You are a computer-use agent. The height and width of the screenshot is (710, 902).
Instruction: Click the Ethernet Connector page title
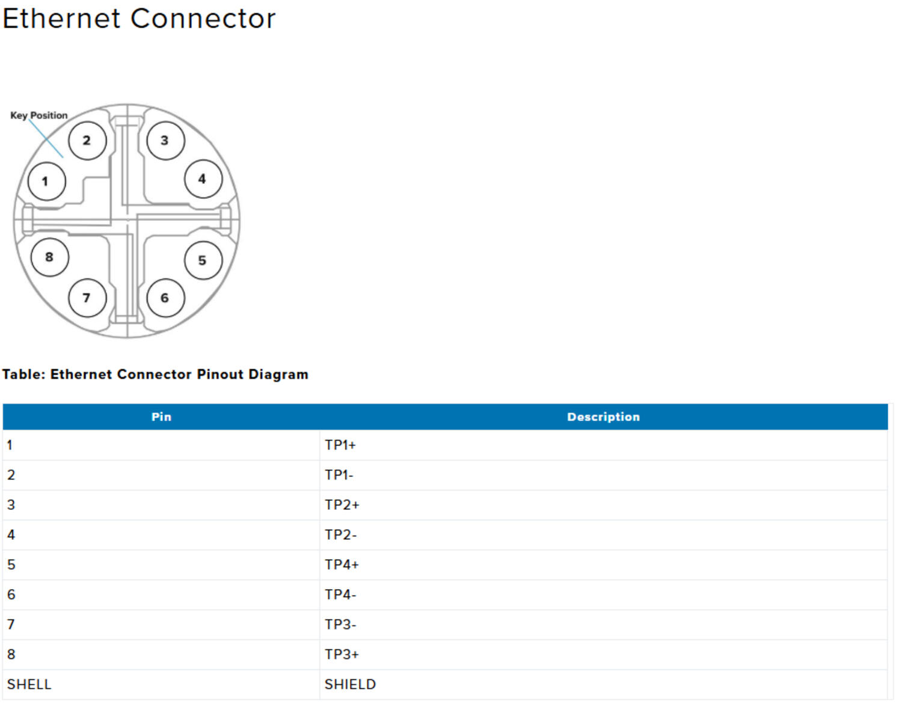(x=140, y=19)
